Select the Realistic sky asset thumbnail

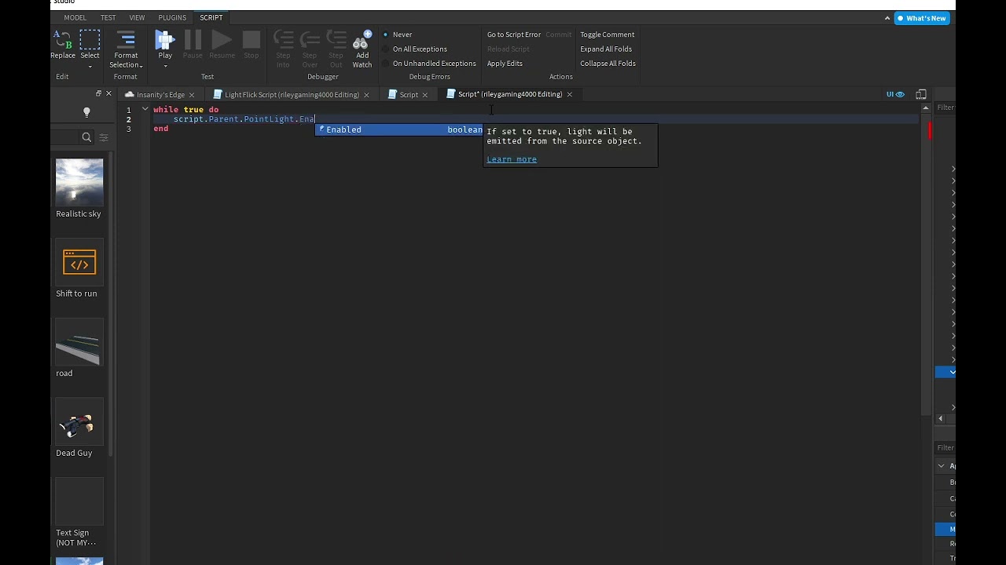click(79, 182)
